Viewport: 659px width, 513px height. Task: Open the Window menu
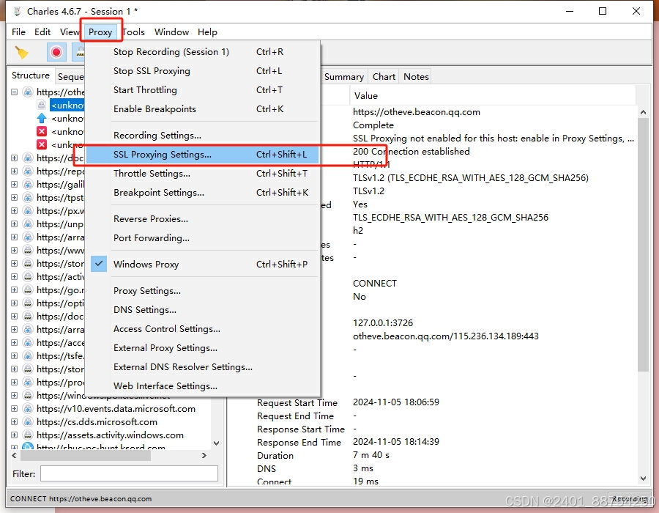171,32
